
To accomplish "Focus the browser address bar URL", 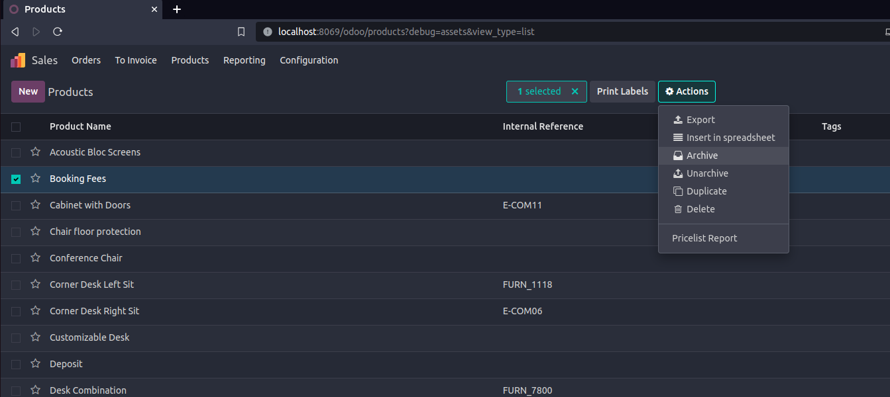I will click(x=406, y=32).
